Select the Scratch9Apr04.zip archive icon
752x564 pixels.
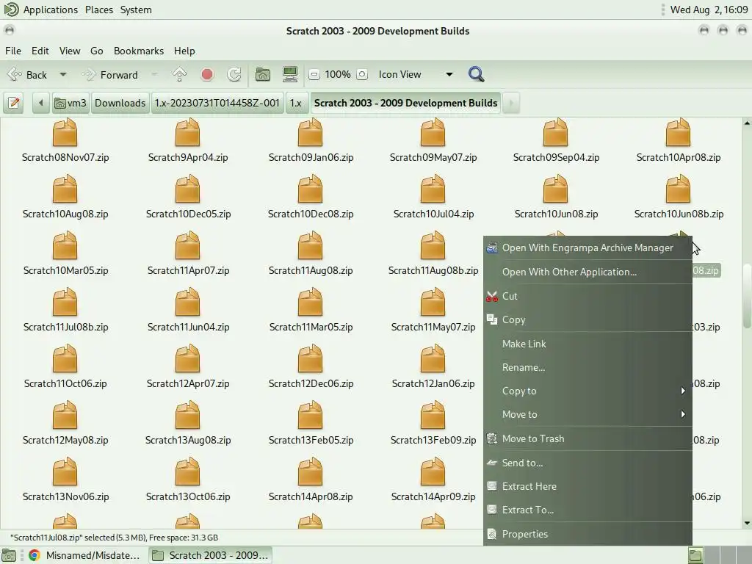point(187,133)
